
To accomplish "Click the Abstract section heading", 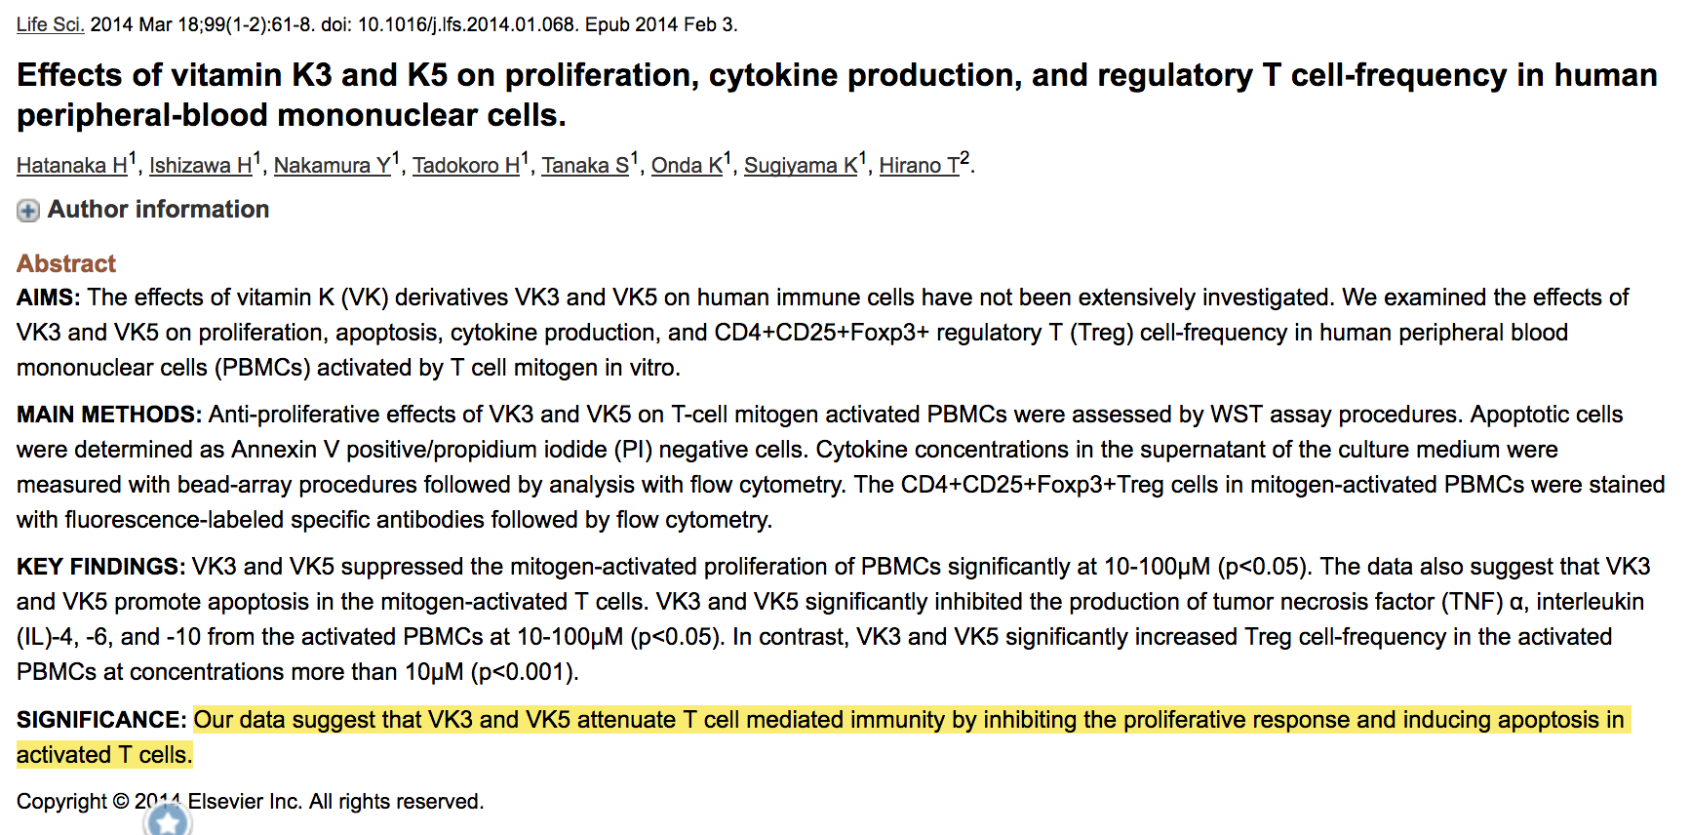I will (x=66, y=263).
